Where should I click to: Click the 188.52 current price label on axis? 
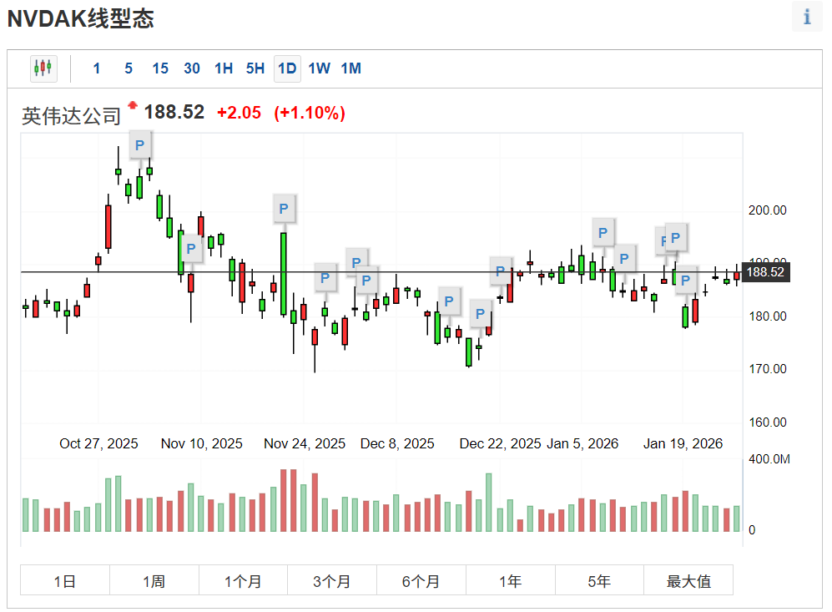click(764, 272)
